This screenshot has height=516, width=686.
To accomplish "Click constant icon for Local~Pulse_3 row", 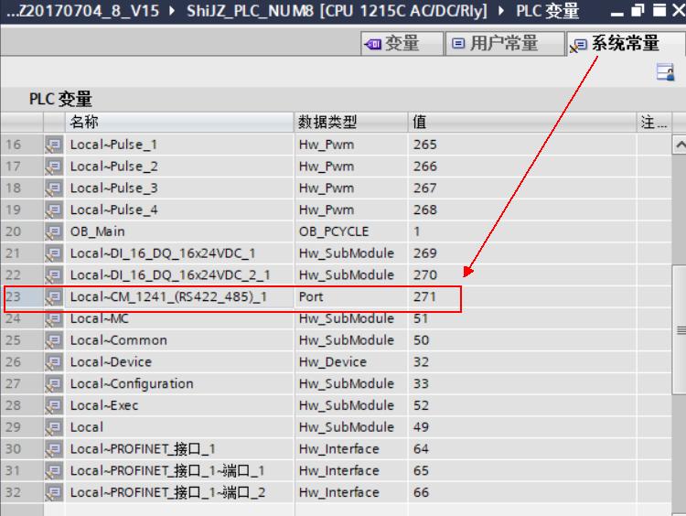I will coord(54,188).
